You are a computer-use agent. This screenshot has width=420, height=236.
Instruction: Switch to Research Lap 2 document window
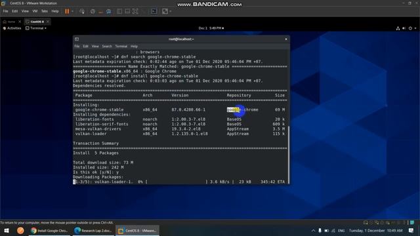pos(93,230)
